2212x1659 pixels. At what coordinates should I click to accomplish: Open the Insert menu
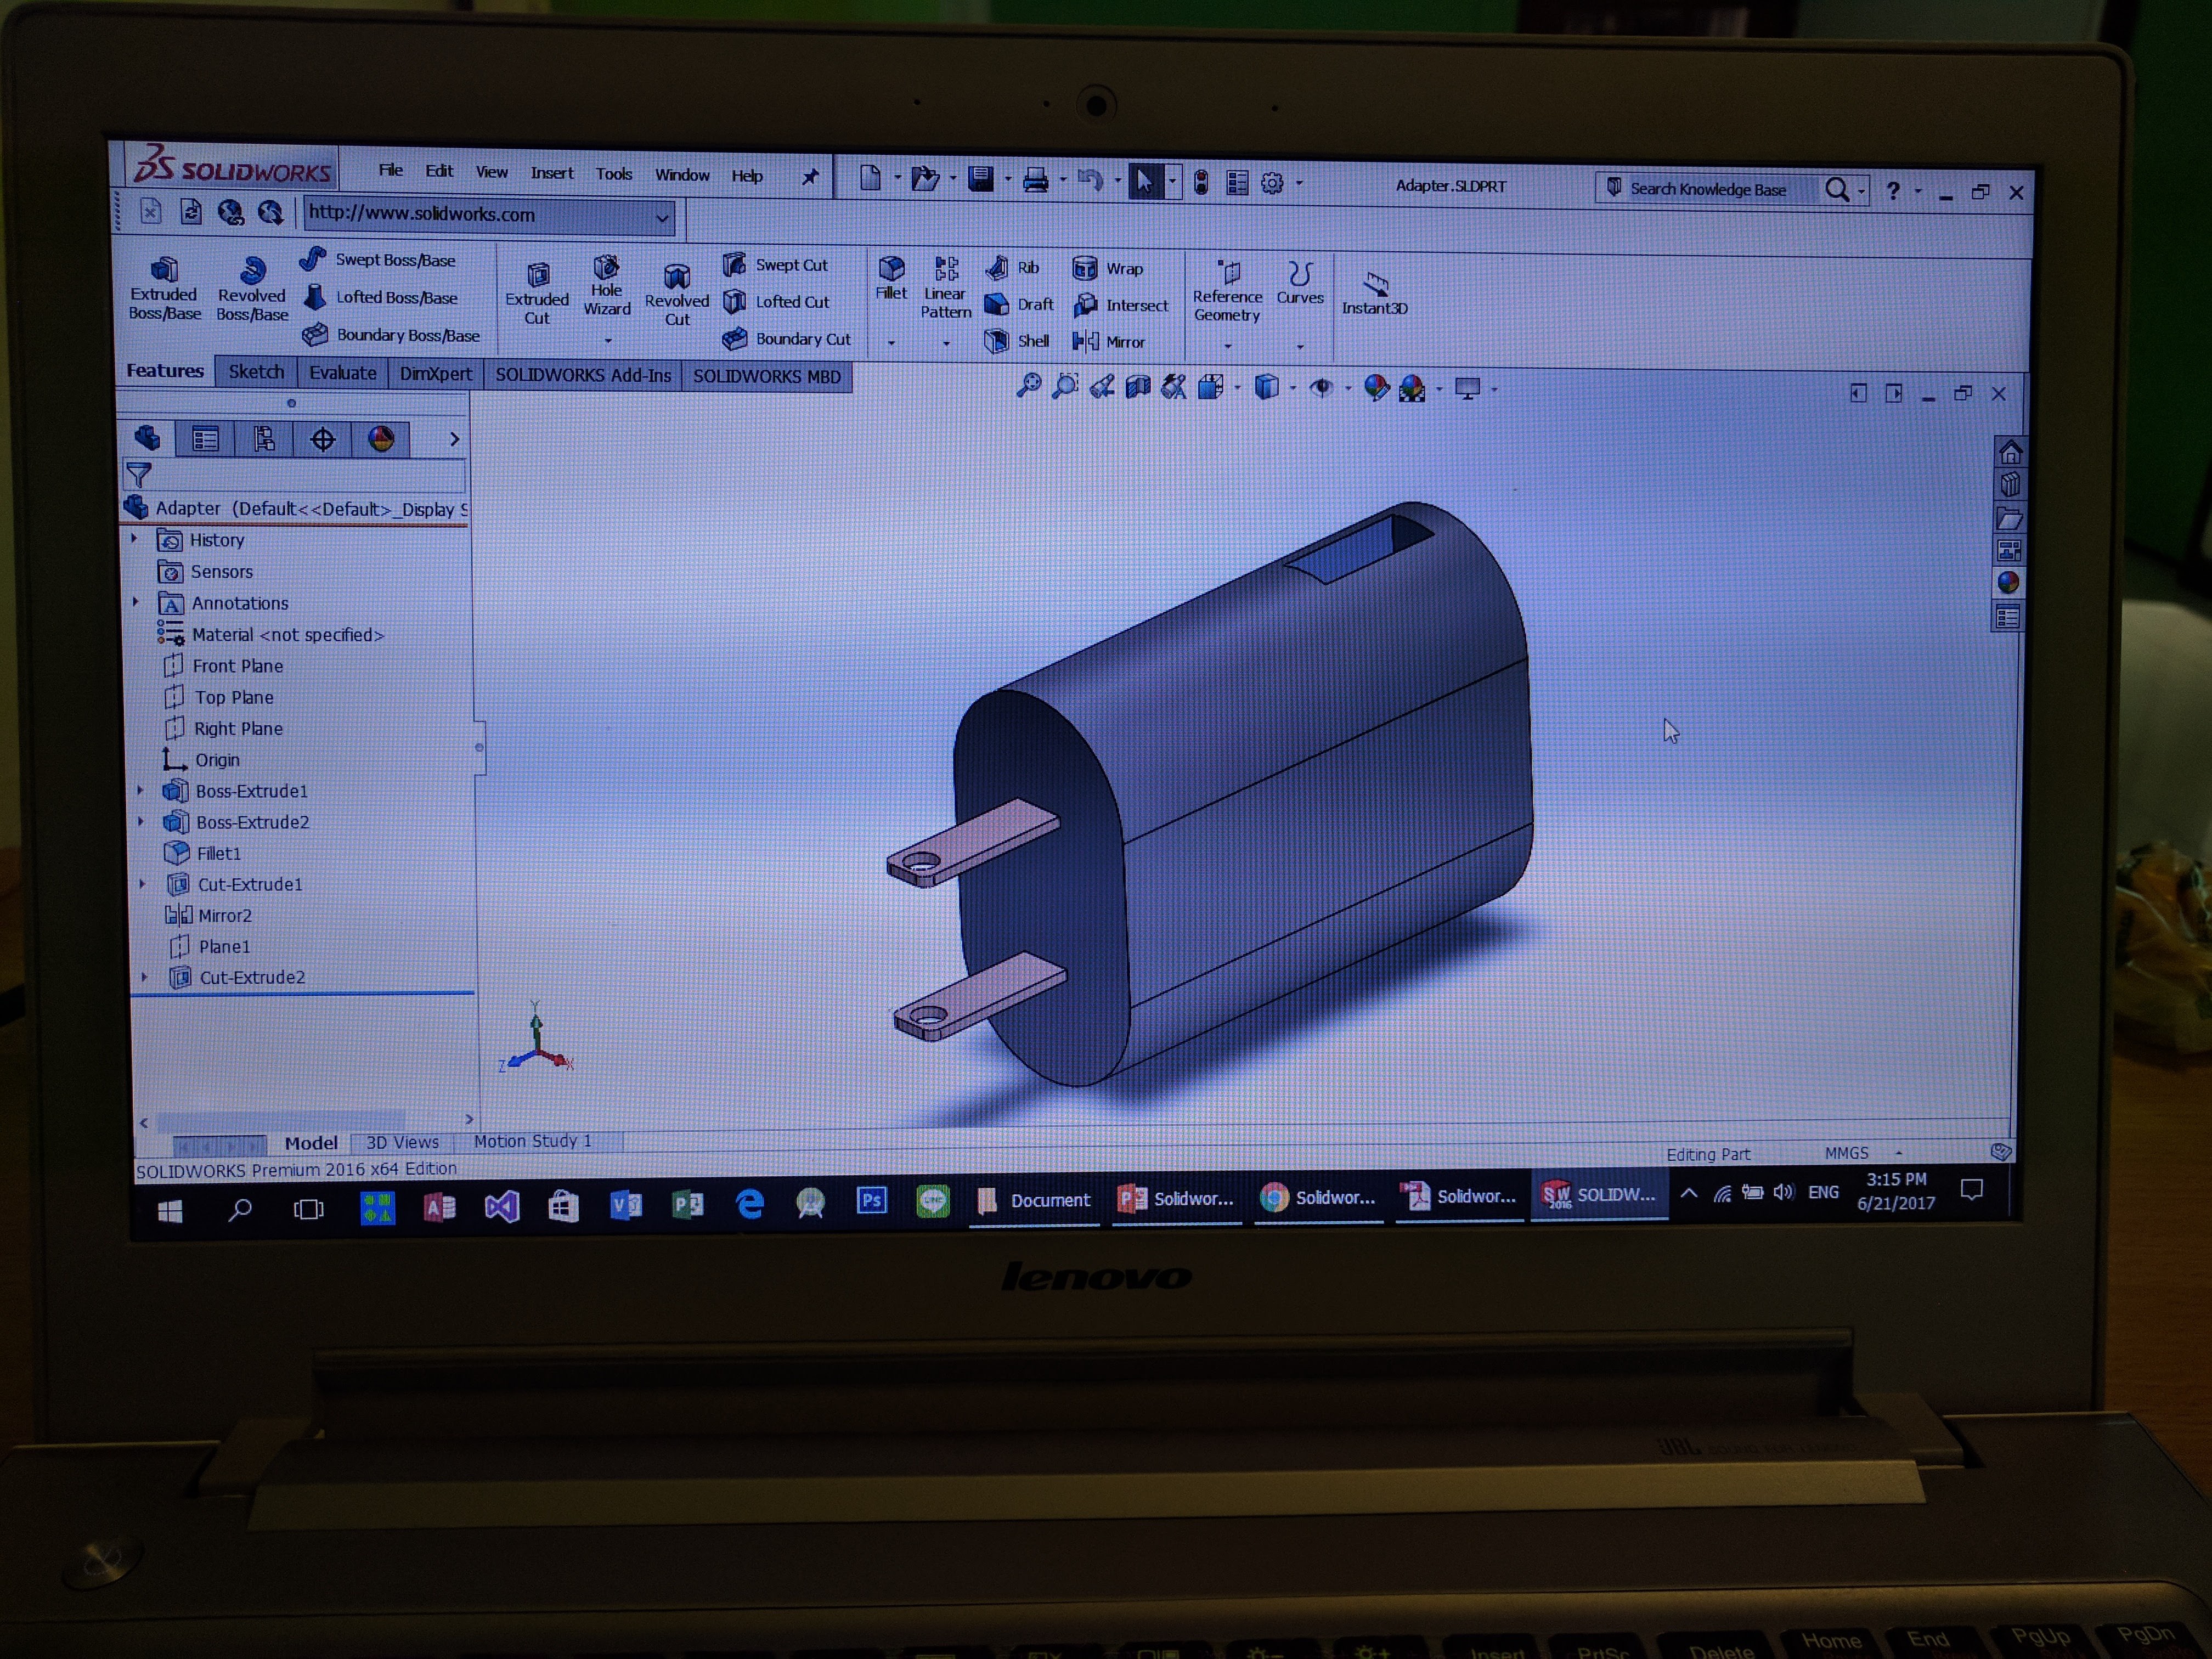tap(552, 172)
